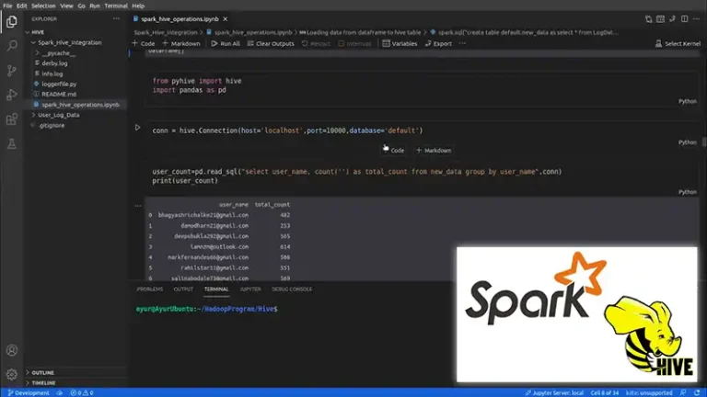Viewport: 707px width, 397px height.
Task: Insert Code cell between cells
Action: point(394,151)
